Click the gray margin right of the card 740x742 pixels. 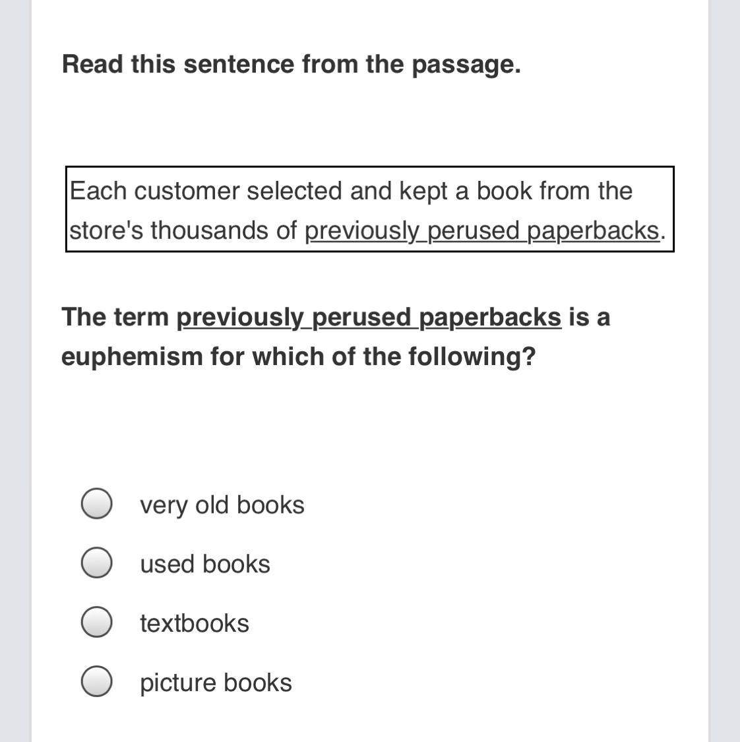tap(724, 371)
